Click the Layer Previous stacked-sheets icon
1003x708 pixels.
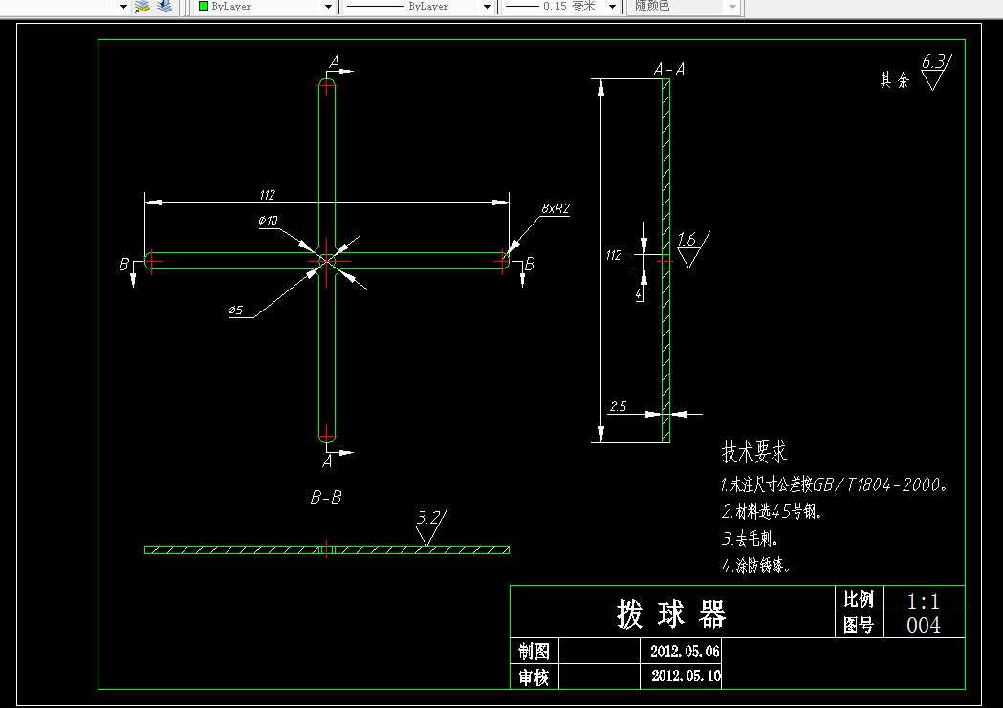click(165, 7)
